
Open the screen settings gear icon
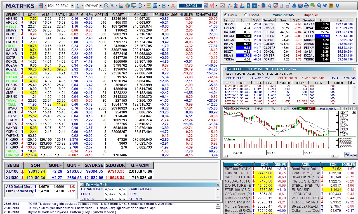click(x=276, y=6)
